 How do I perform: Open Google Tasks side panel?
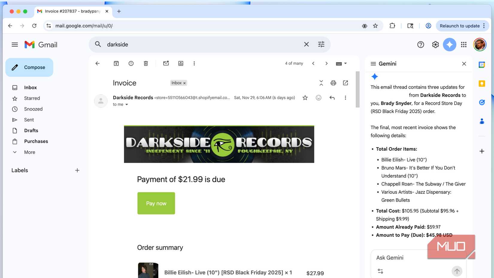point(482,102)
